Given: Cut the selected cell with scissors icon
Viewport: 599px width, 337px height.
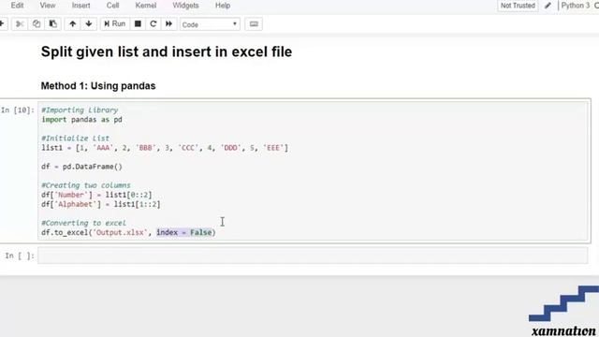Looking at the screenshot, I should click(x=20, y=24).
